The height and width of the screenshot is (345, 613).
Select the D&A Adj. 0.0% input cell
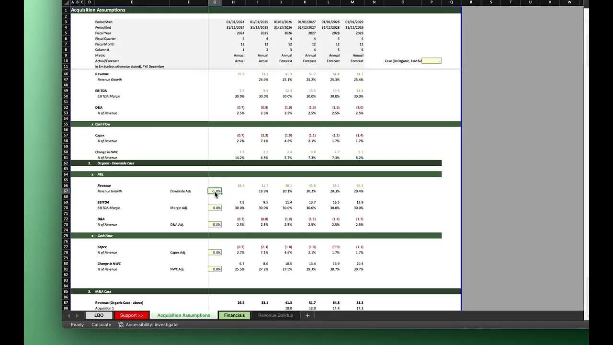215,225
